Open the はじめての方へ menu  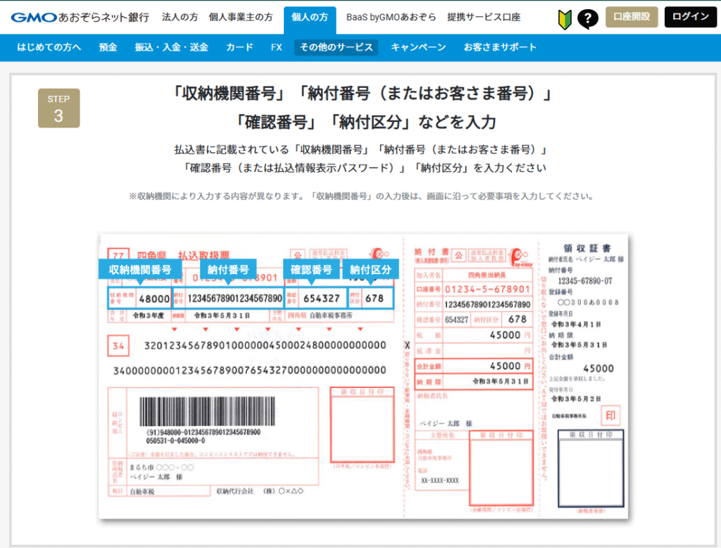[x=49, y=47]
